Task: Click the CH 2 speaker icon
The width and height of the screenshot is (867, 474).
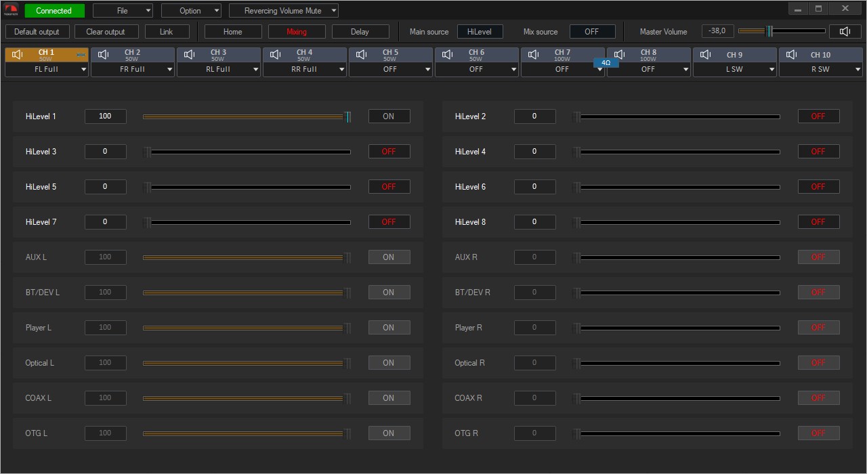Action: pos(104,54)
